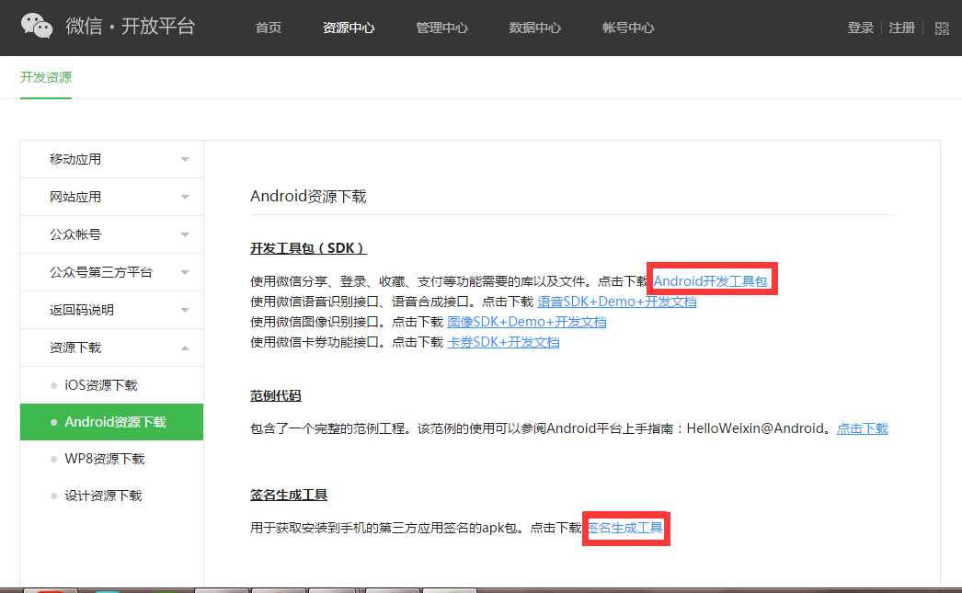
Task: Expand the 公众号第三方平台 arrow
Action: 185,272
